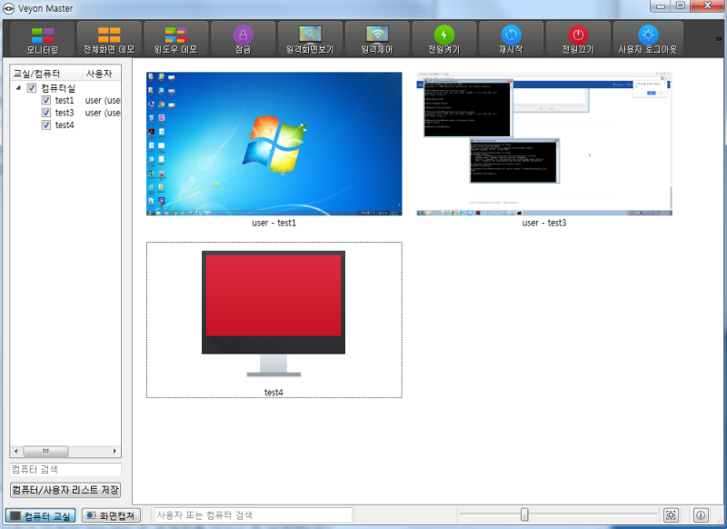Screen dimensions: 727x529
Task: Lock computers with the 잠금 icon
Action: pyautogui.click(x=243, y=39)
